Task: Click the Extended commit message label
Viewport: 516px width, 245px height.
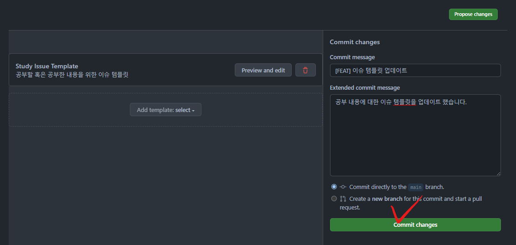Action: pyautogui.click(x=365, y=88)
